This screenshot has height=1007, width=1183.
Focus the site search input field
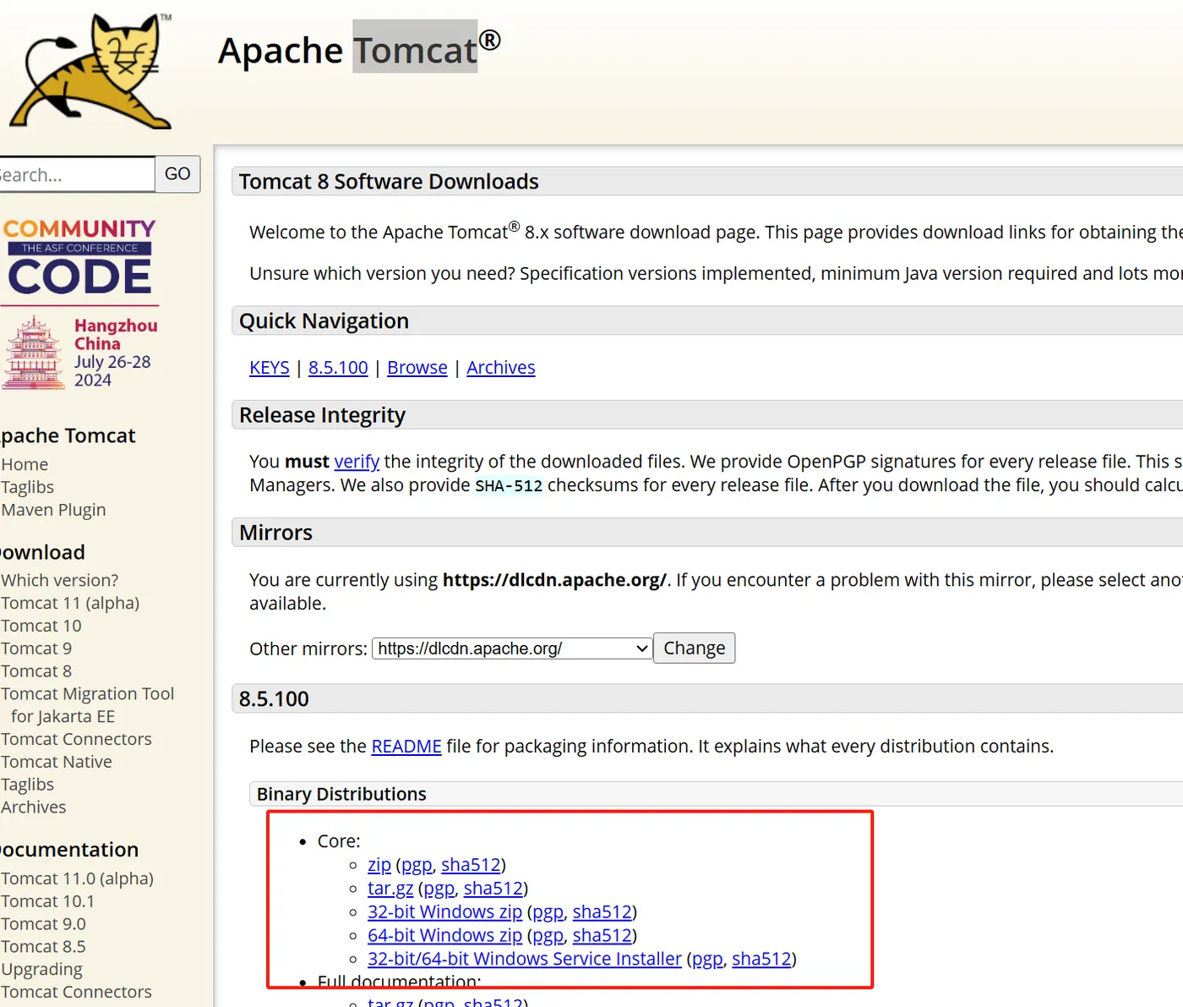(76, 174)
